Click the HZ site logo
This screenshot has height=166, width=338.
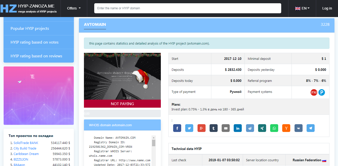9,8
